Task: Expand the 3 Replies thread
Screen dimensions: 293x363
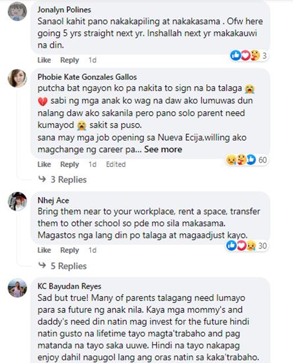Action: pyautogui.click(x=68, y=179)
